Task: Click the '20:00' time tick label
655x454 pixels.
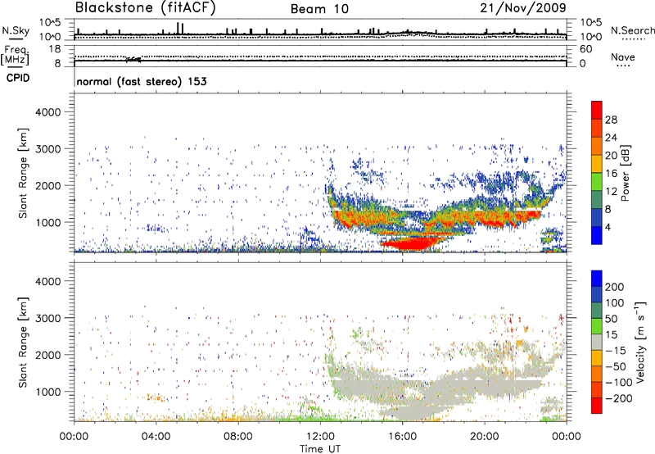Action: 485,437
